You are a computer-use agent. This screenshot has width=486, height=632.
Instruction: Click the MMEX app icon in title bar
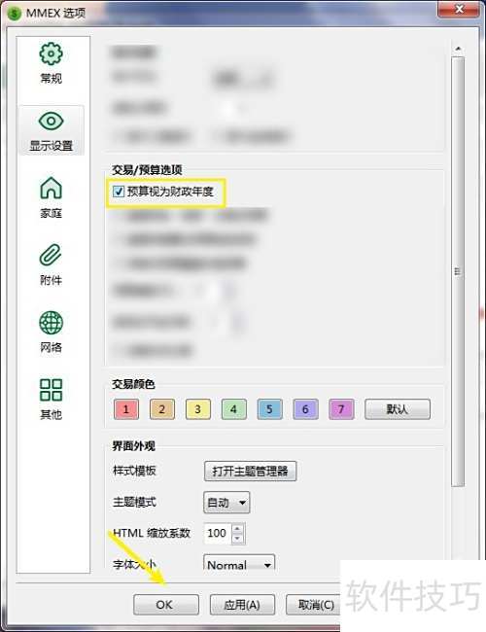coord(15,13)
